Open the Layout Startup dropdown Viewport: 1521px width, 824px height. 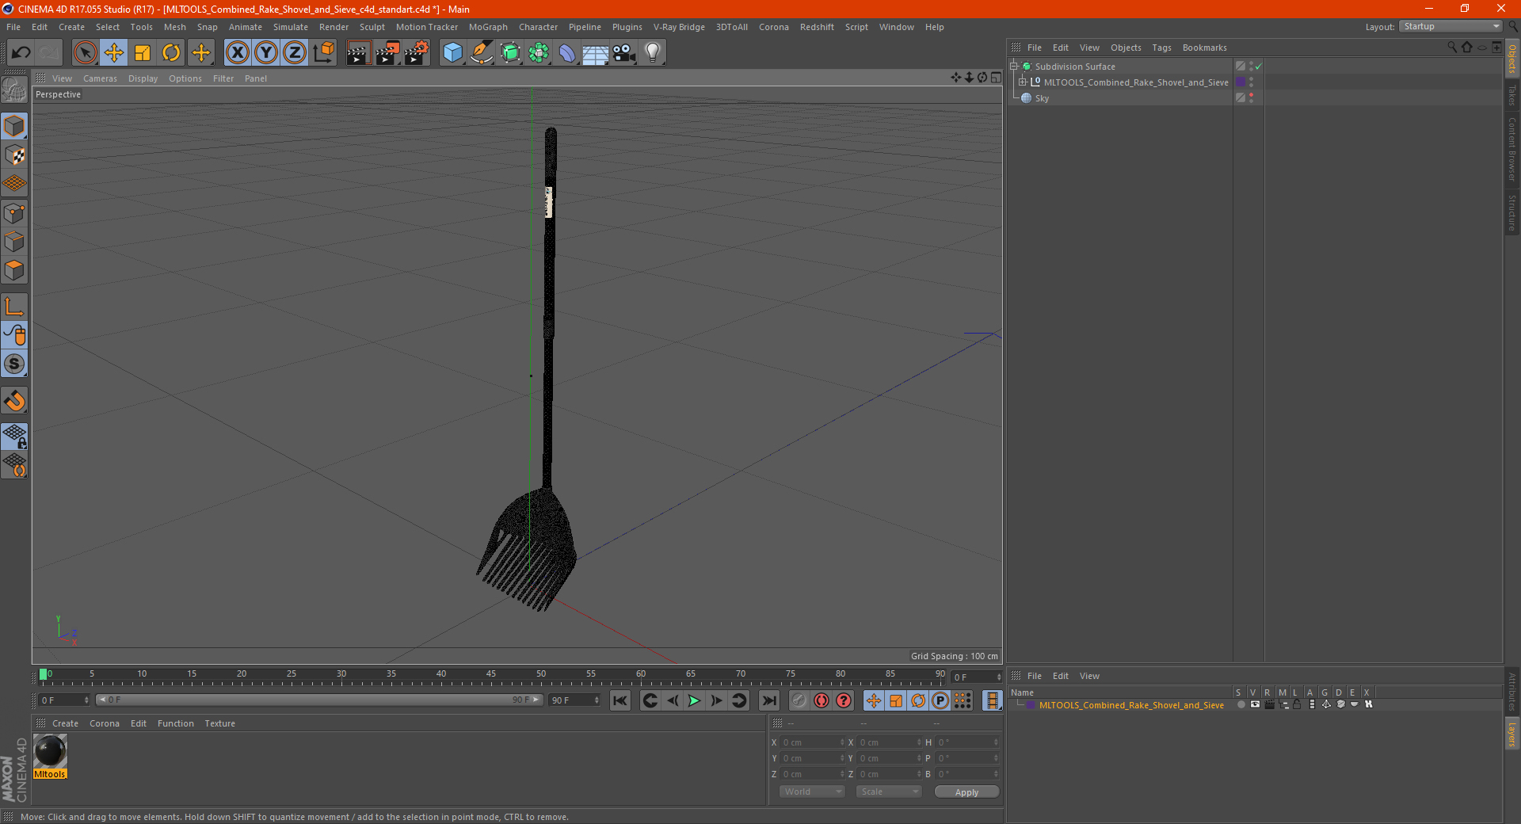click(x=1450, y=26)
